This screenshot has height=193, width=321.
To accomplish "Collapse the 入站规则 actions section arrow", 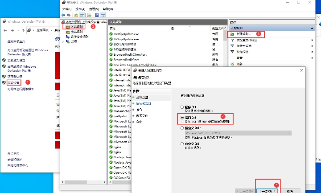I will pyautogui.click(x=312, y=28).
